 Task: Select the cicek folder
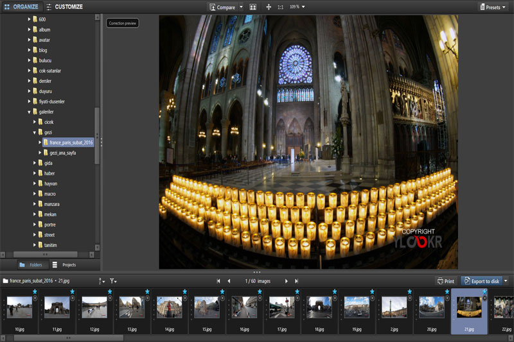point(46,122)
